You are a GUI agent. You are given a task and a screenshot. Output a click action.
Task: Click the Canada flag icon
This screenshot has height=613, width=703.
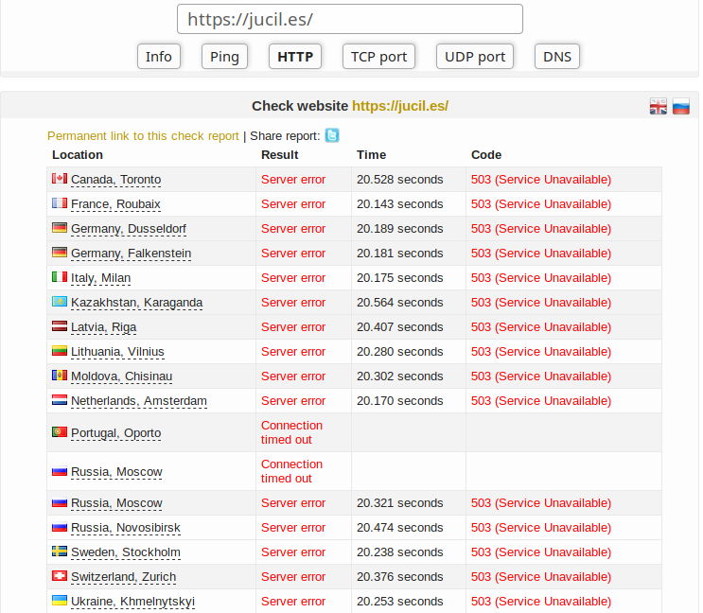click(x=60, y=179)
